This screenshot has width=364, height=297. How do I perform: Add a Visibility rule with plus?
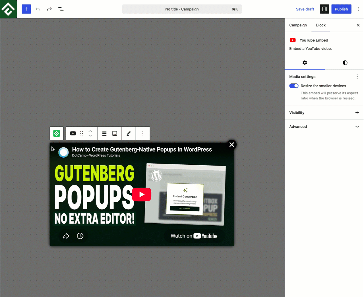[357, 113]
